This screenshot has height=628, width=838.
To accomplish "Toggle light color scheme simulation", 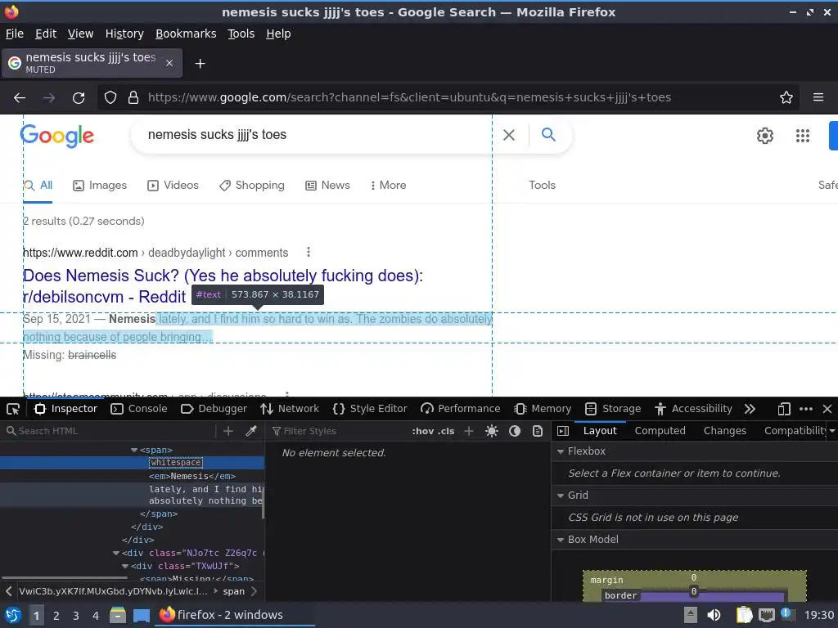I will point(492,431).
